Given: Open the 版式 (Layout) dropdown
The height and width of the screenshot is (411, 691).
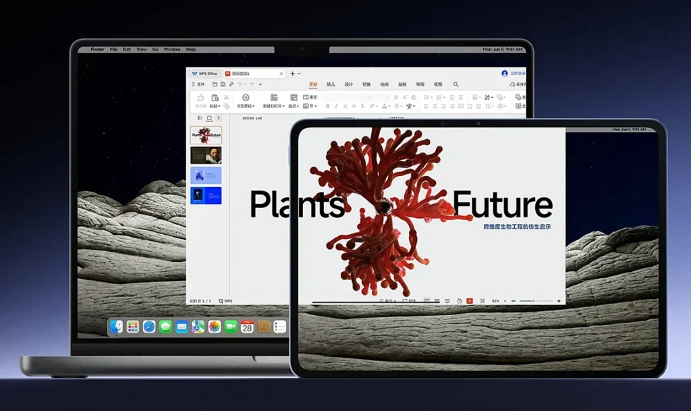Looking at the screenshot, I should tap(295, 106).
